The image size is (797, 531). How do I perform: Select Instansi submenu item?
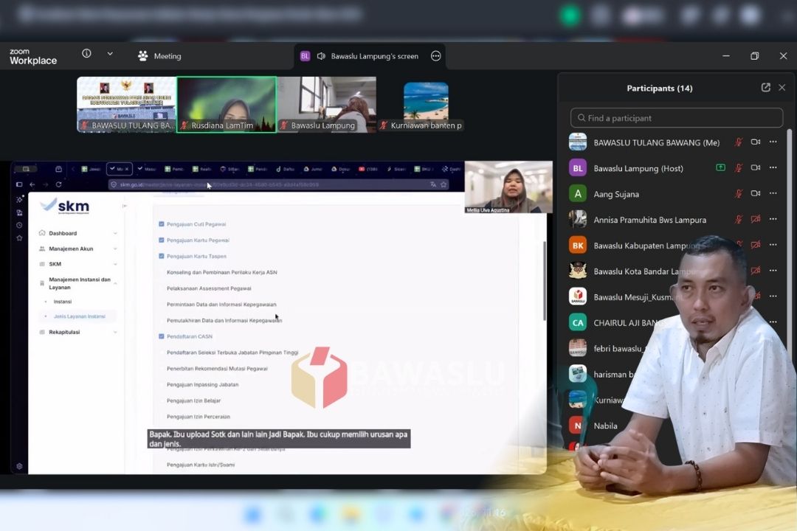click(x=63, y=302)
